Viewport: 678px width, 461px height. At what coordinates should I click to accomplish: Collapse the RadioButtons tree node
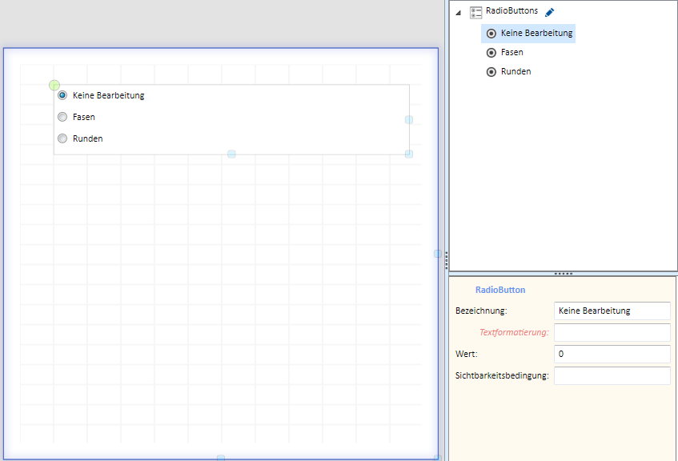pos(459,13)
